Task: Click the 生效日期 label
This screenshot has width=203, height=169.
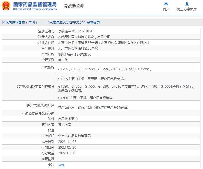Action: point(48,148)
